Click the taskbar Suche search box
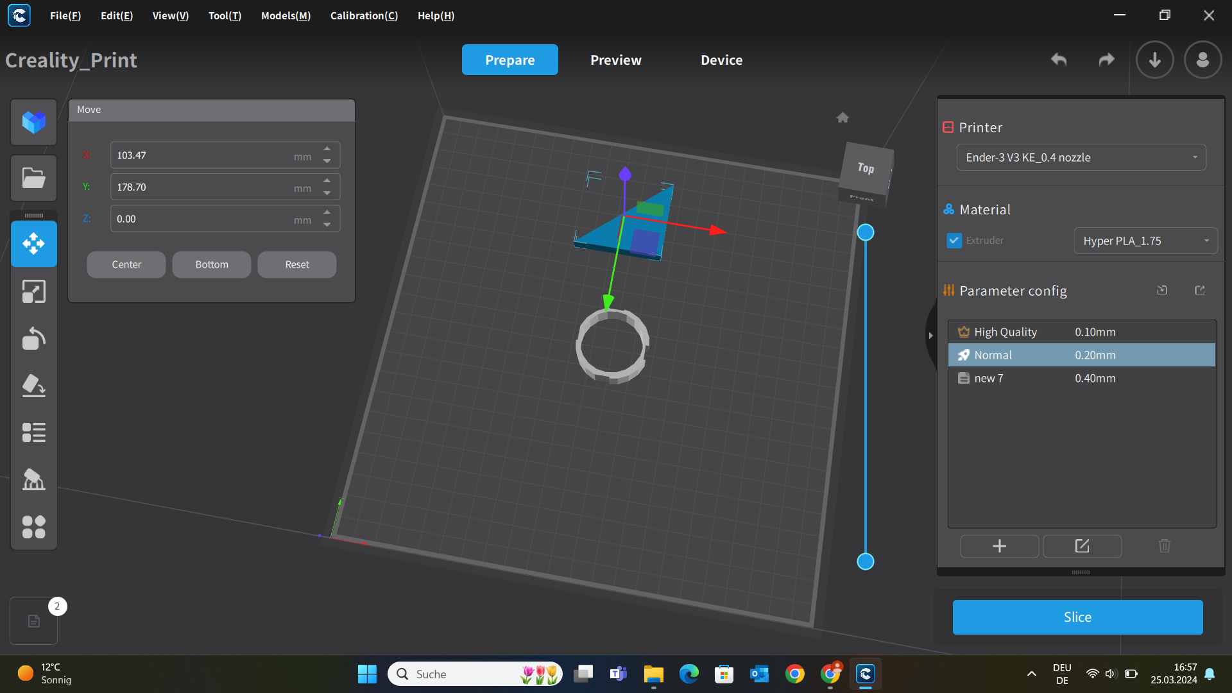 tap(475, 674)
